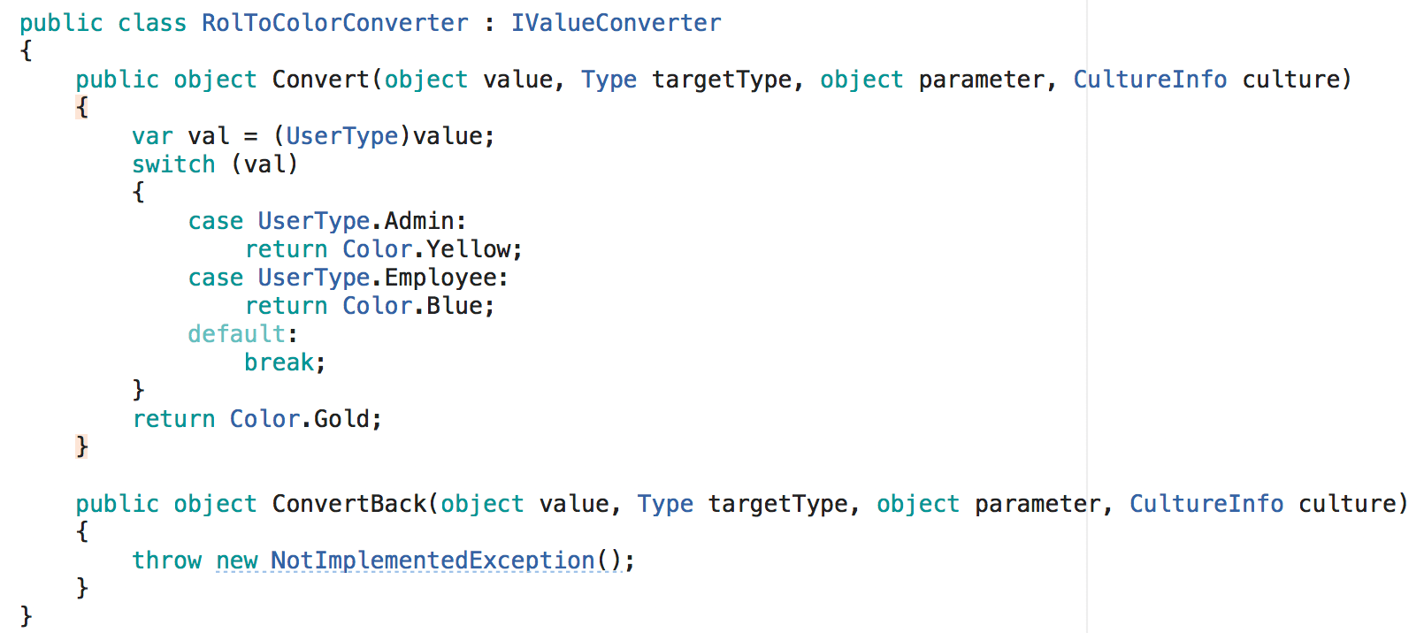Image resolution: width=1424 pixels, height=633 pixels.
Task: Click the Convert method name
Action: click(x=320, y=80)
